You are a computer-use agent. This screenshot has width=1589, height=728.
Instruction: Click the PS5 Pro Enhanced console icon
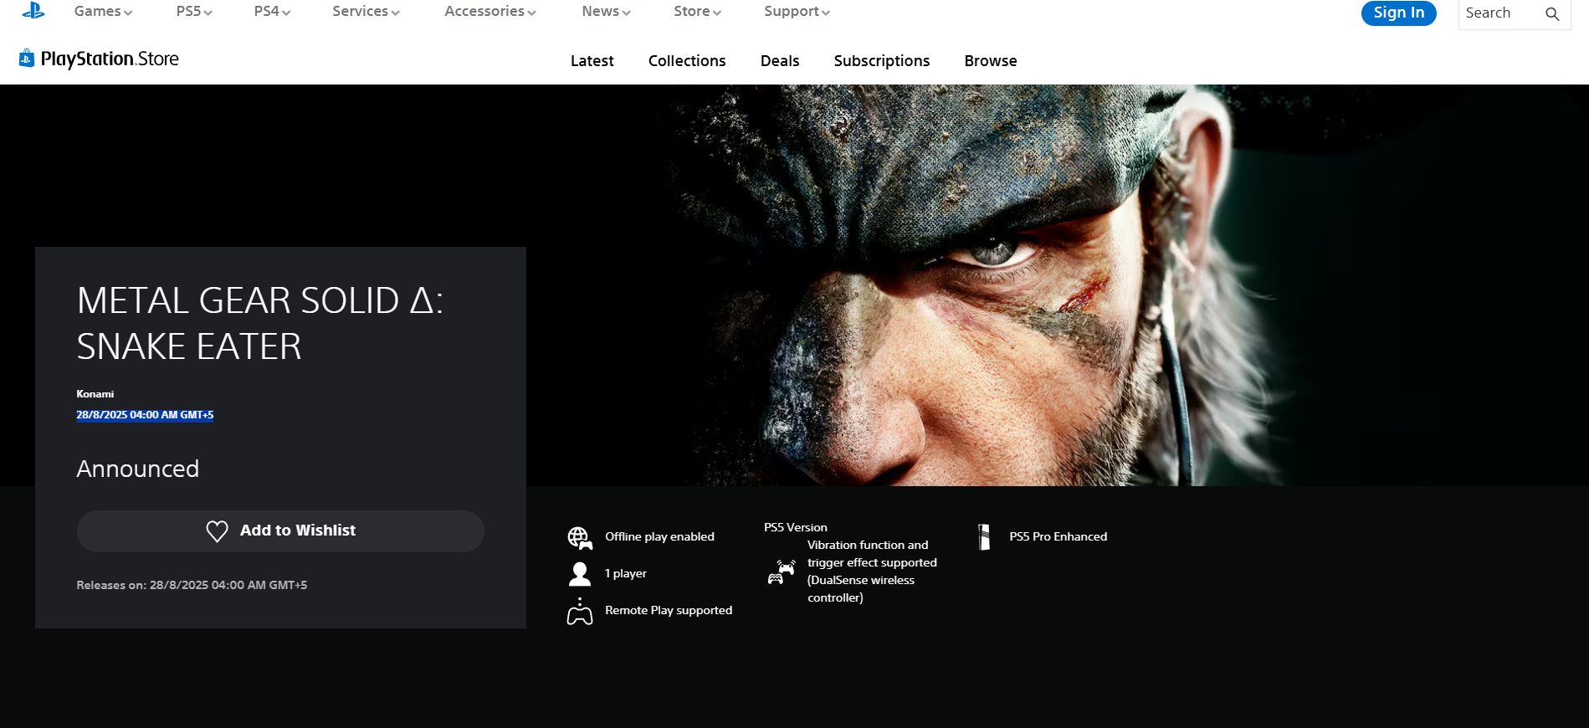click(x=985, y=536)
